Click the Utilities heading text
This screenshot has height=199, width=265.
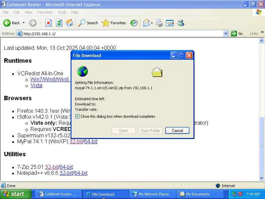click(15, 154)
